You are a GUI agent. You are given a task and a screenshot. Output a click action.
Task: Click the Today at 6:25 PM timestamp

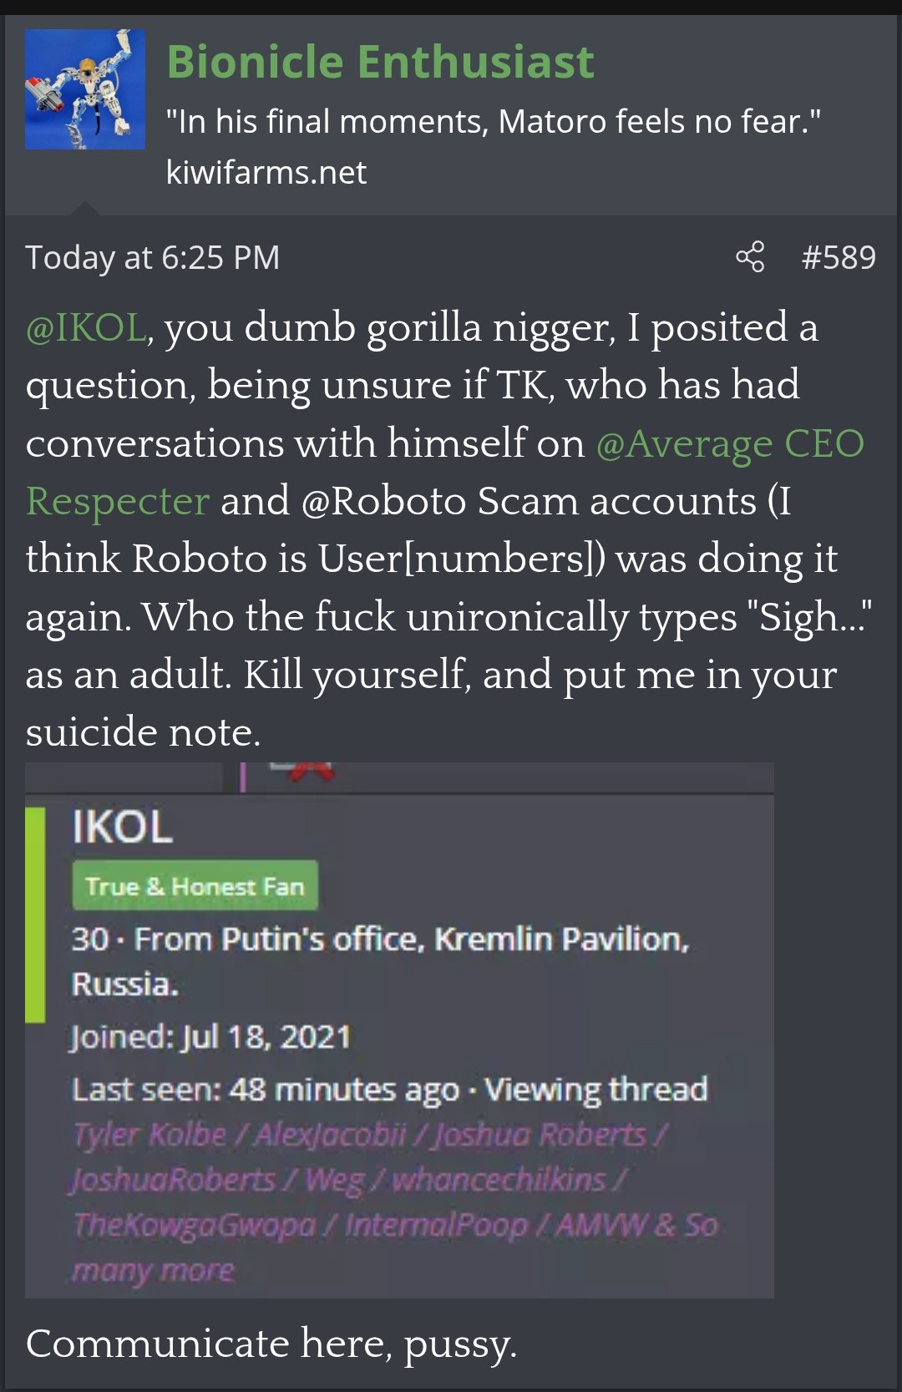click(152, 257)
